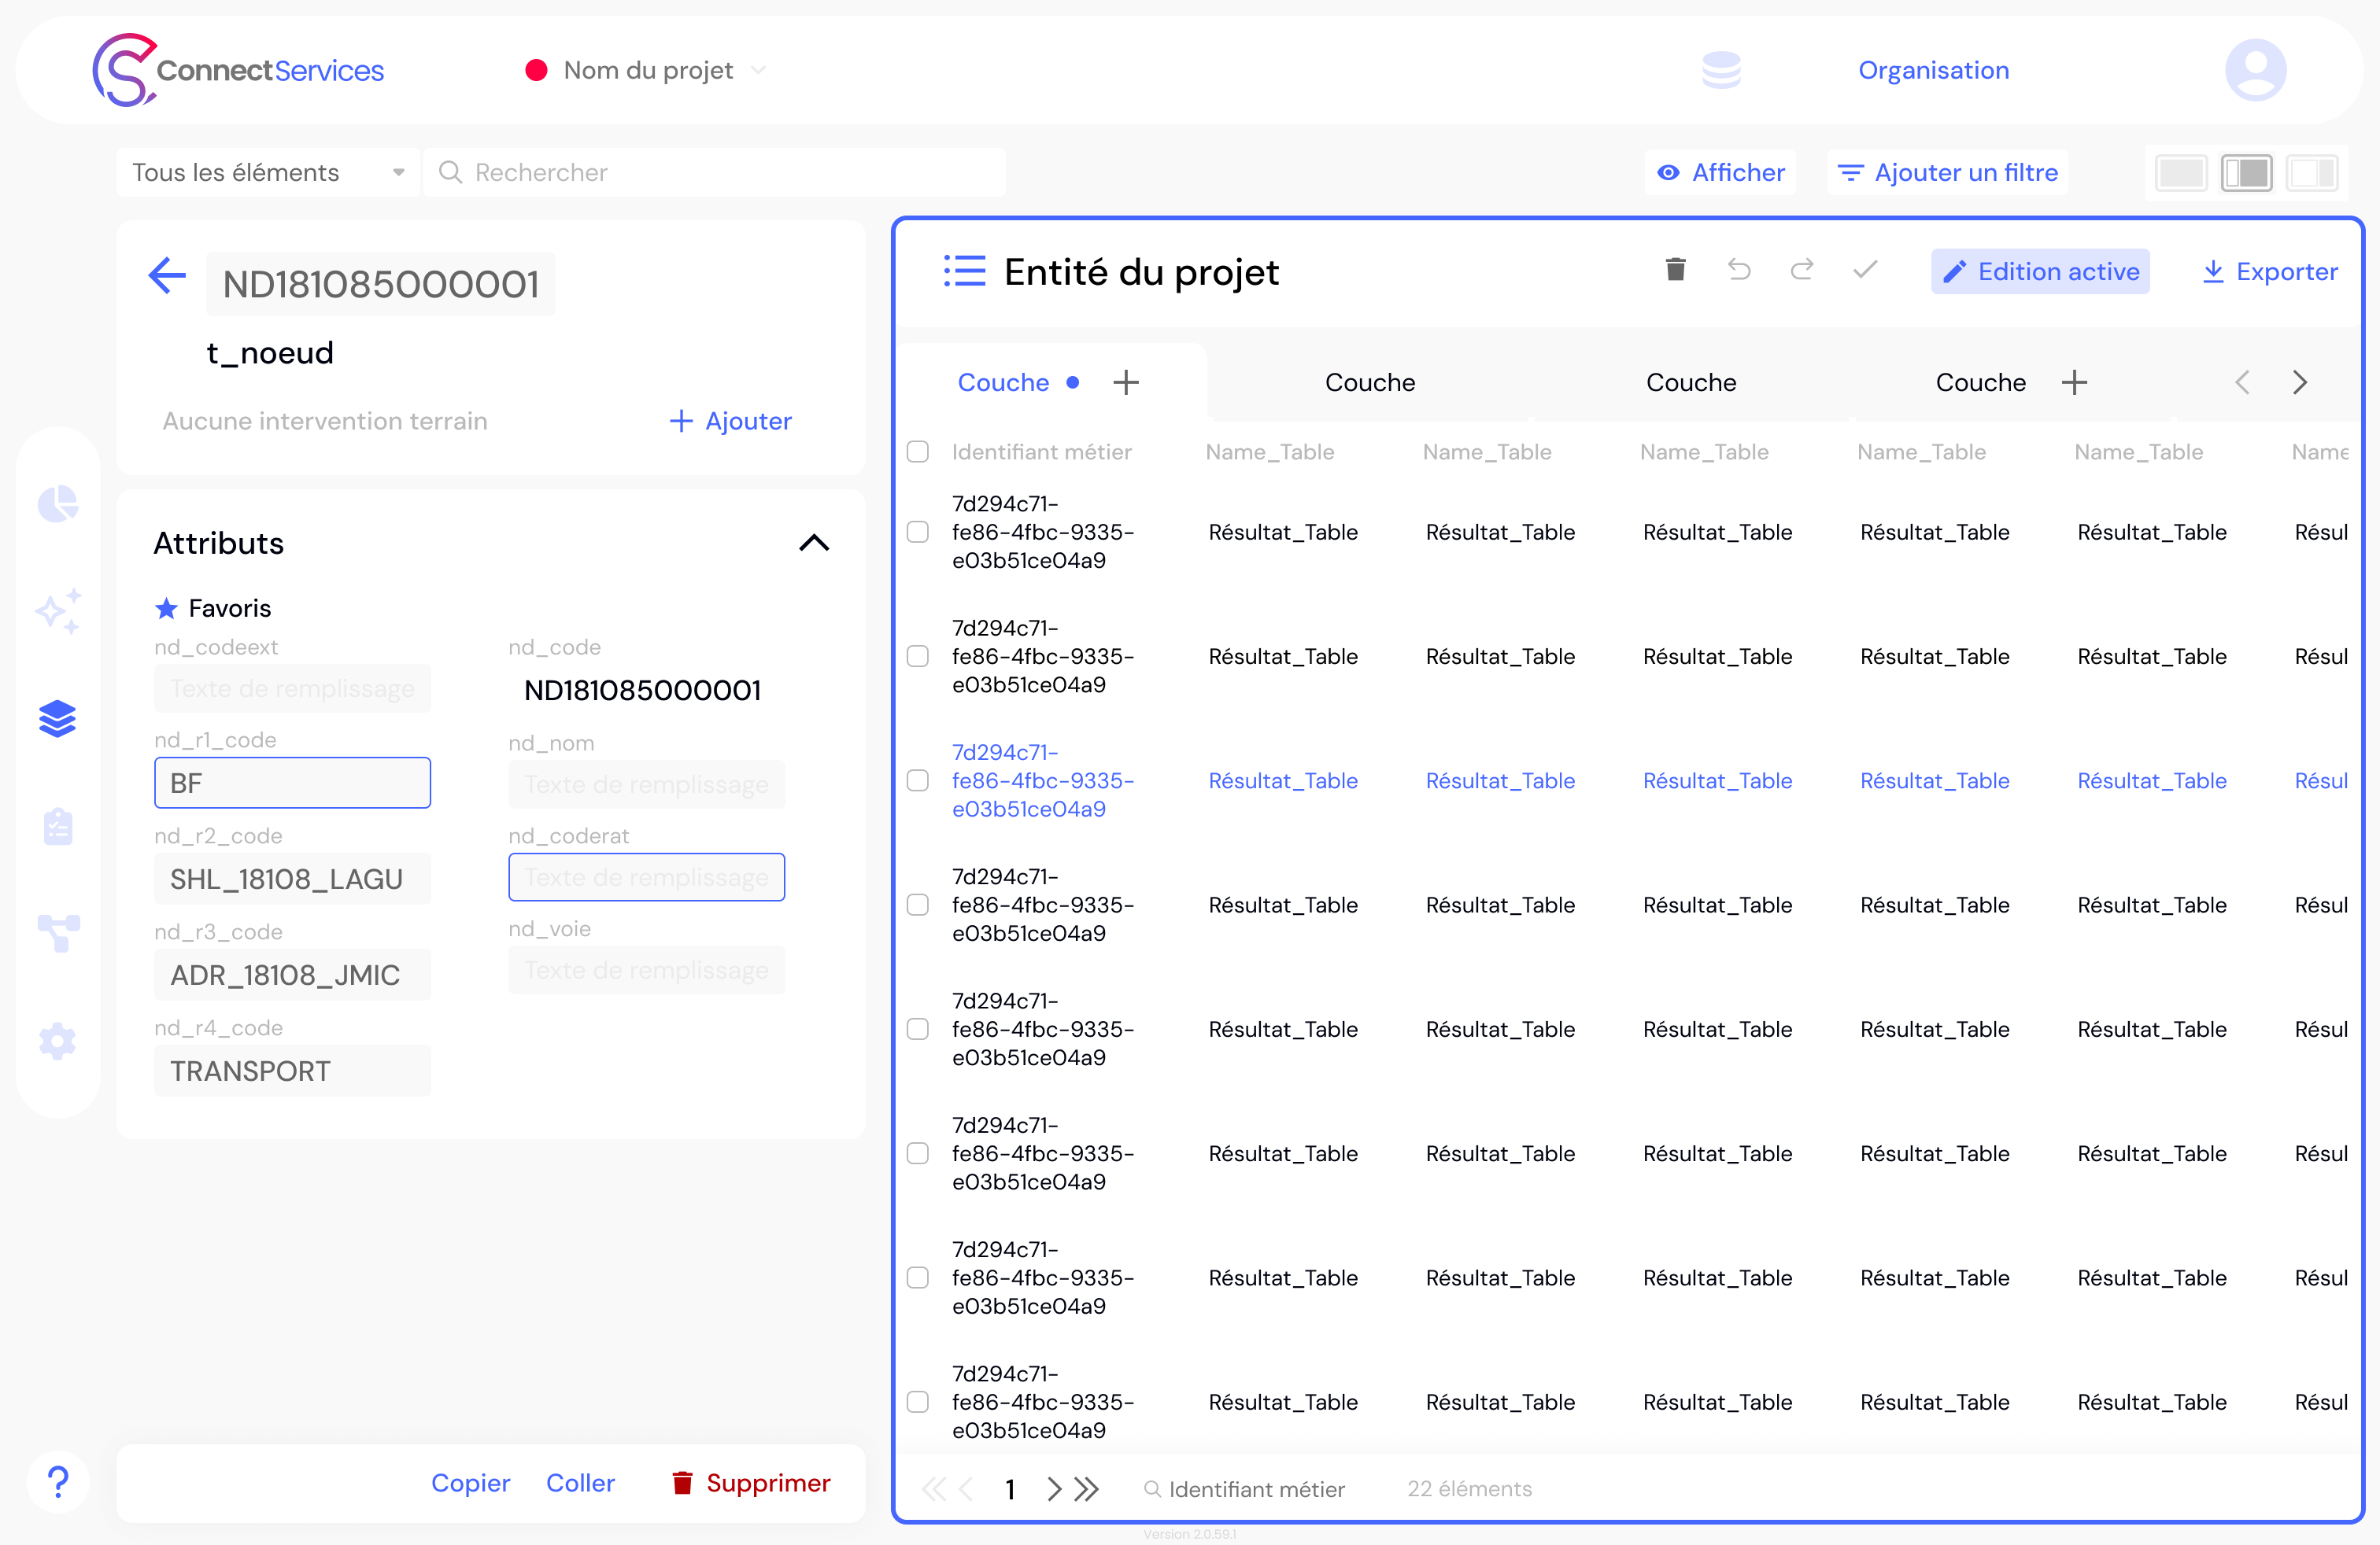Viewport: 2380px width, 1545px height.
Task: Click the Edition active button
Action: [x=2040, y=271]
